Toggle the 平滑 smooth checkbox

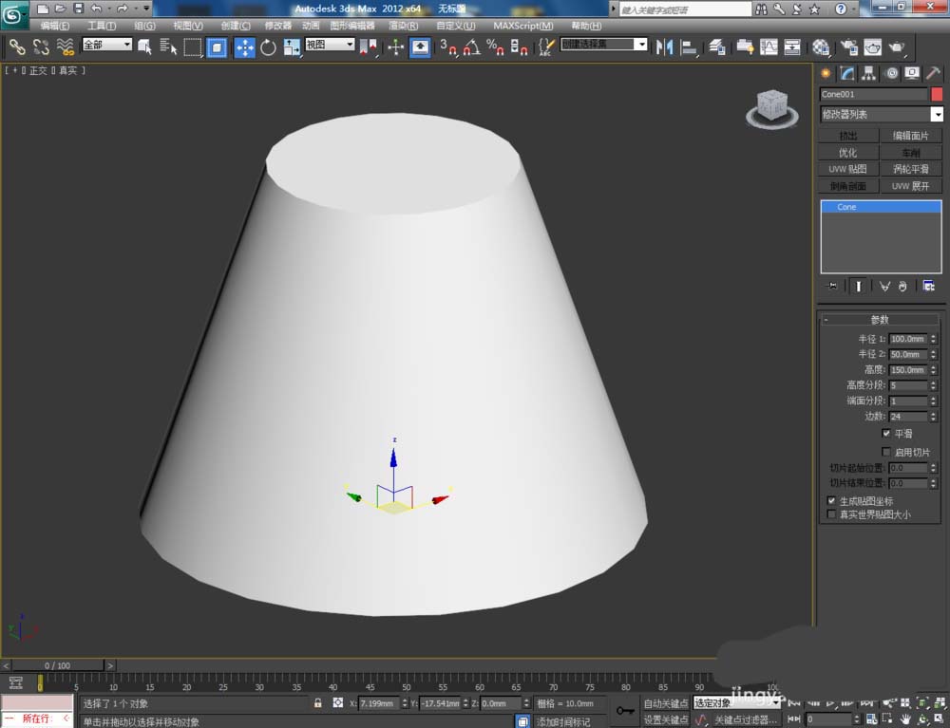pos(886,433)
